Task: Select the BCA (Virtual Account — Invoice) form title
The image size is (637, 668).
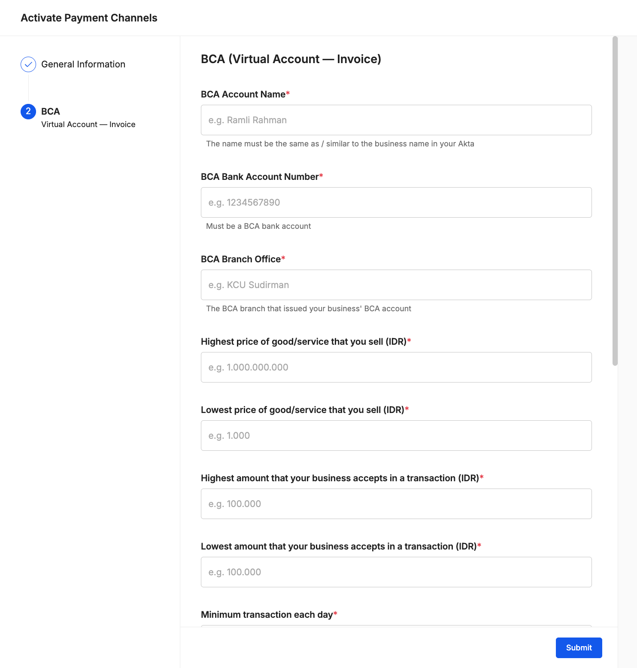Action: pos(291,59)
